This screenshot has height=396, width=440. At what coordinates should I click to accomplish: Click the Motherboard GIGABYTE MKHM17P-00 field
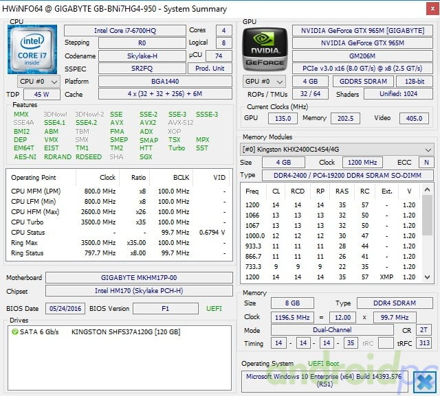(x=139, y=278)
